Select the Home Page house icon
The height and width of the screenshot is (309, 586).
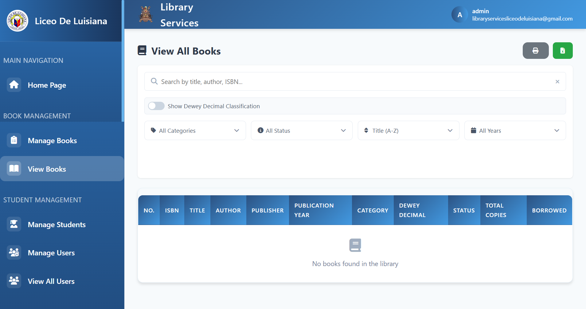pyautogui.click(x=14, y=85)
